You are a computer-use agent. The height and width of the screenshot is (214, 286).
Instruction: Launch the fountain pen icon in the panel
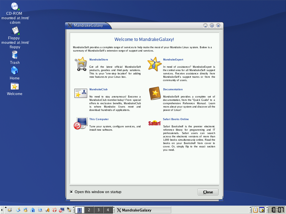(x=69, y=210)
